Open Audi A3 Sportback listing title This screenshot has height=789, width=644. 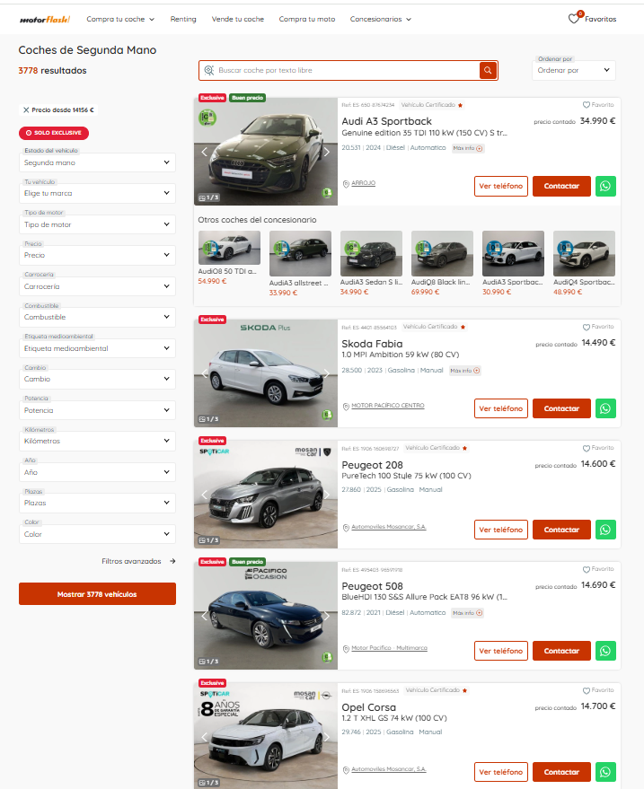tap(387, 121)
